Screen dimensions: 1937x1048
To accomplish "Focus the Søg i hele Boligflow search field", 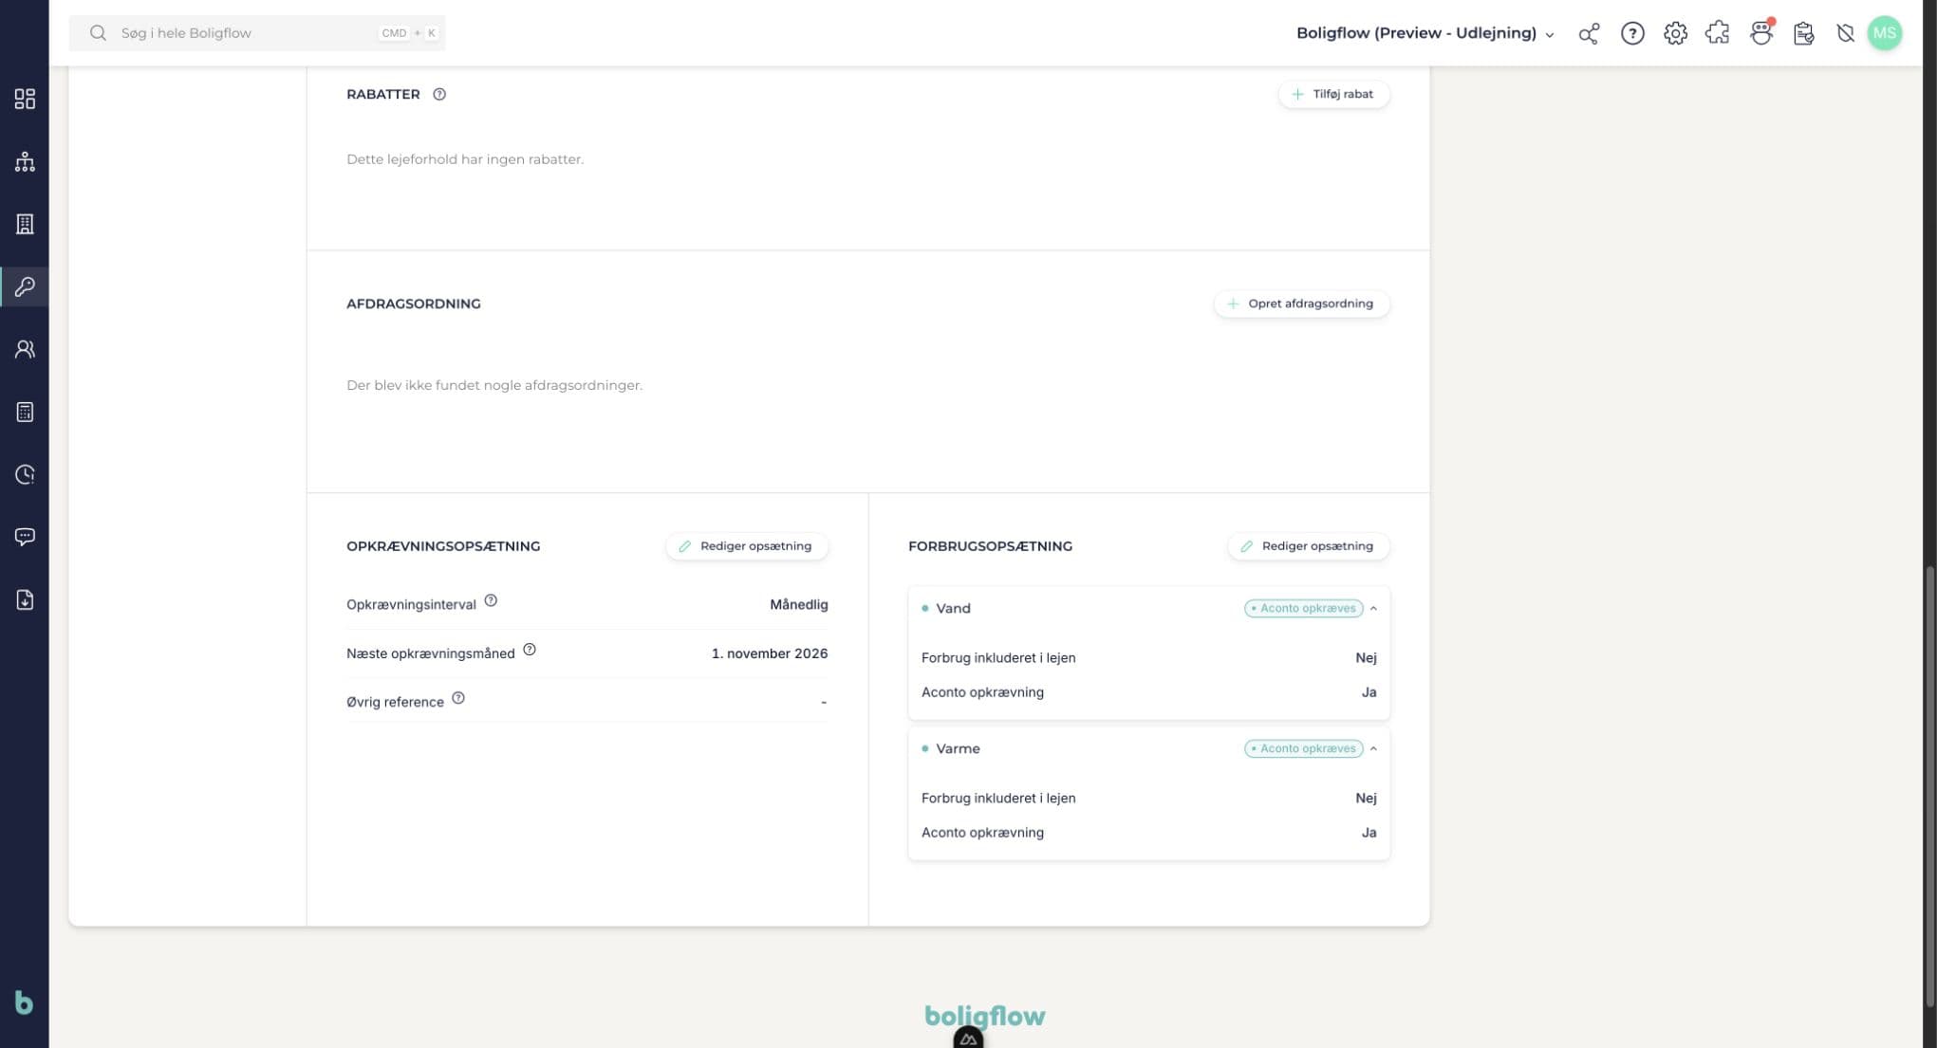I will [257, 33].
